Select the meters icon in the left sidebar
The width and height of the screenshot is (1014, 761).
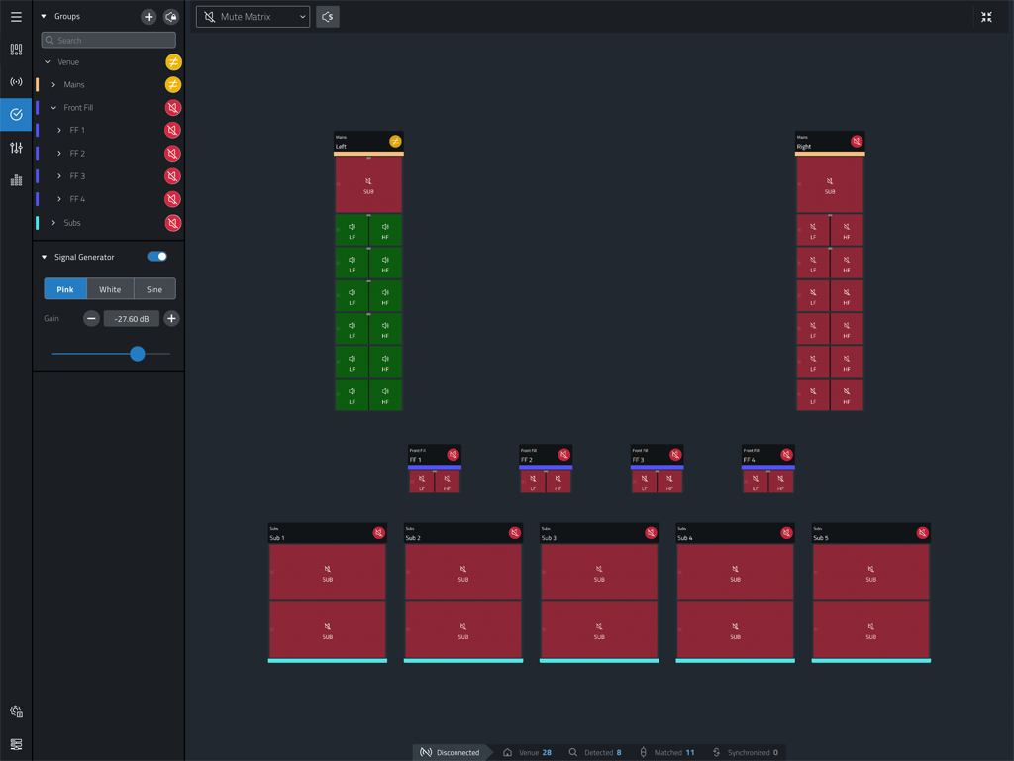click(x=15, y=180)
